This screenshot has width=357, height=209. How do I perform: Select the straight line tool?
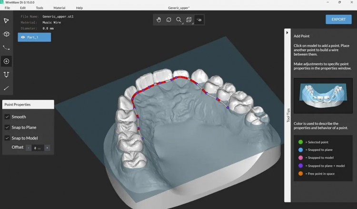(x=6, y=88)
